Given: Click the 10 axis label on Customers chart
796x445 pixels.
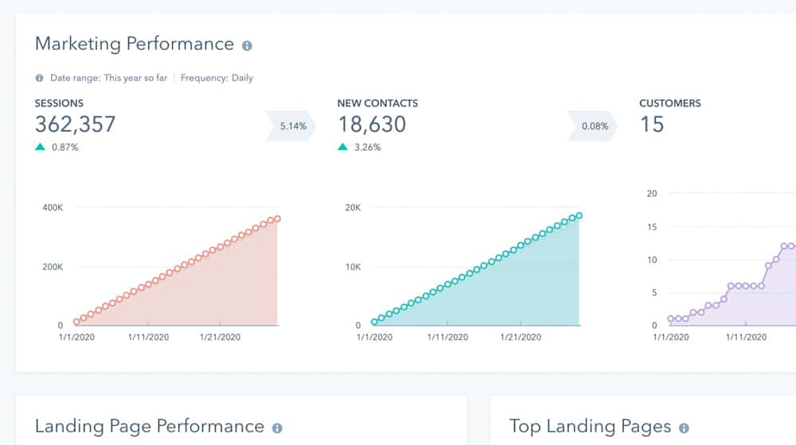Looking at the screenshot, I should [x=652, y=260].
